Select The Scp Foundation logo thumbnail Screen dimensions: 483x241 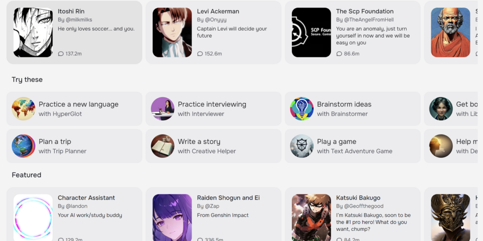click(x=311, y=32)
